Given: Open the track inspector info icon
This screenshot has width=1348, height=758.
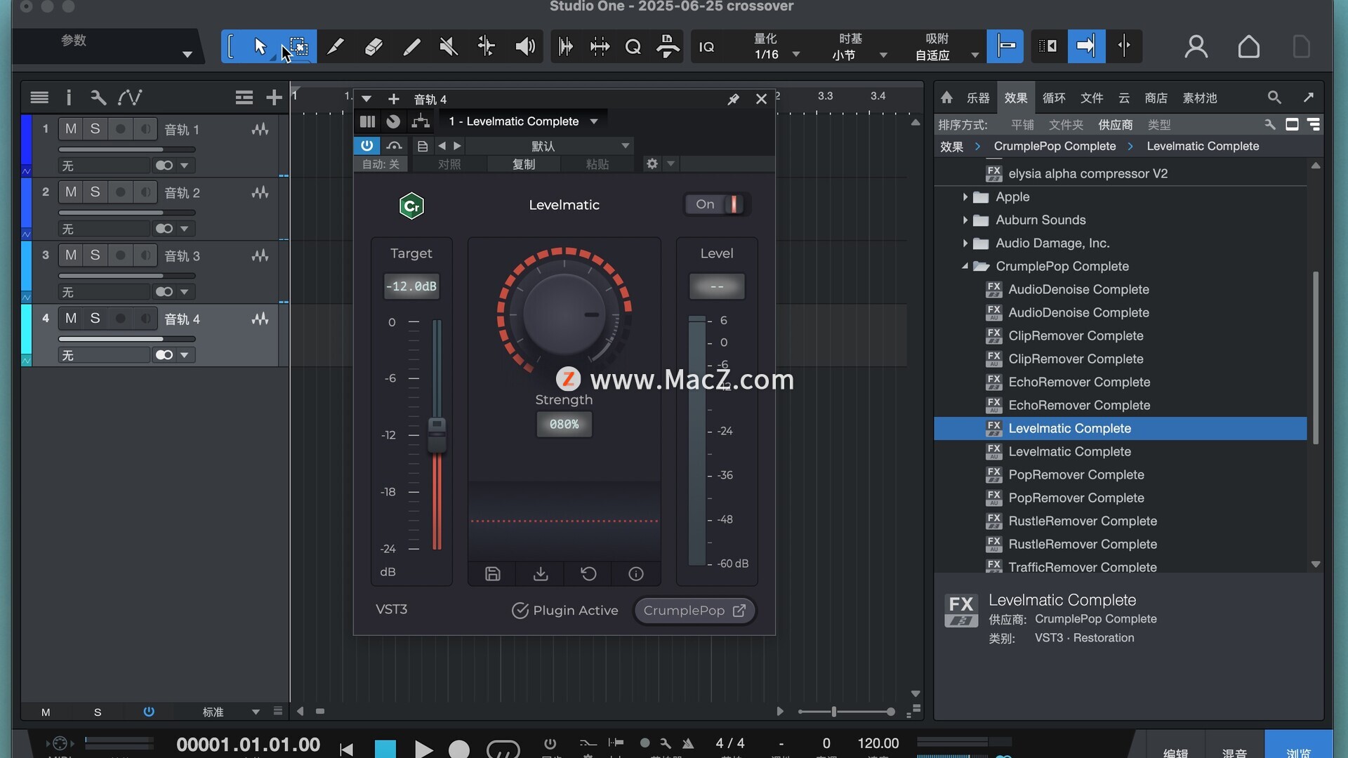Looking at the screenshot, I should (68, 98).
